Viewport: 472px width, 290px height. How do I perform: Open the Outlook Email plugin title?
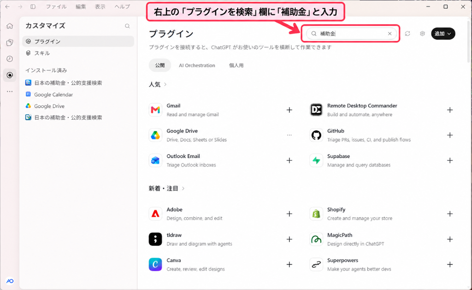183,156
